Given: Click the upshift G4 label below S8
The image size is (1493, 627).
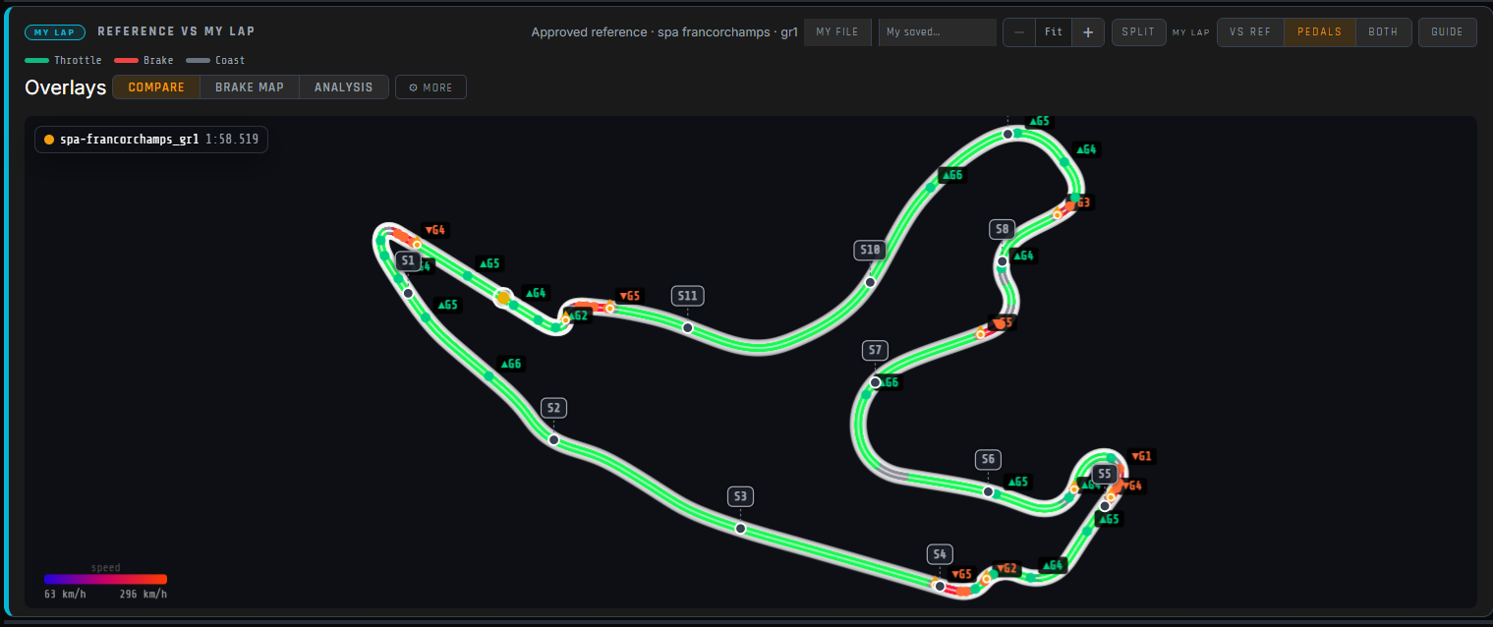Looking at the screenshot, I should tap(1023, 256).
